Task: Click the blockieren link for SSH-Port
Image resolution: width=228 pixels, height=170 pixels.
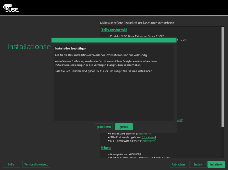Action: tap(149, 137)
